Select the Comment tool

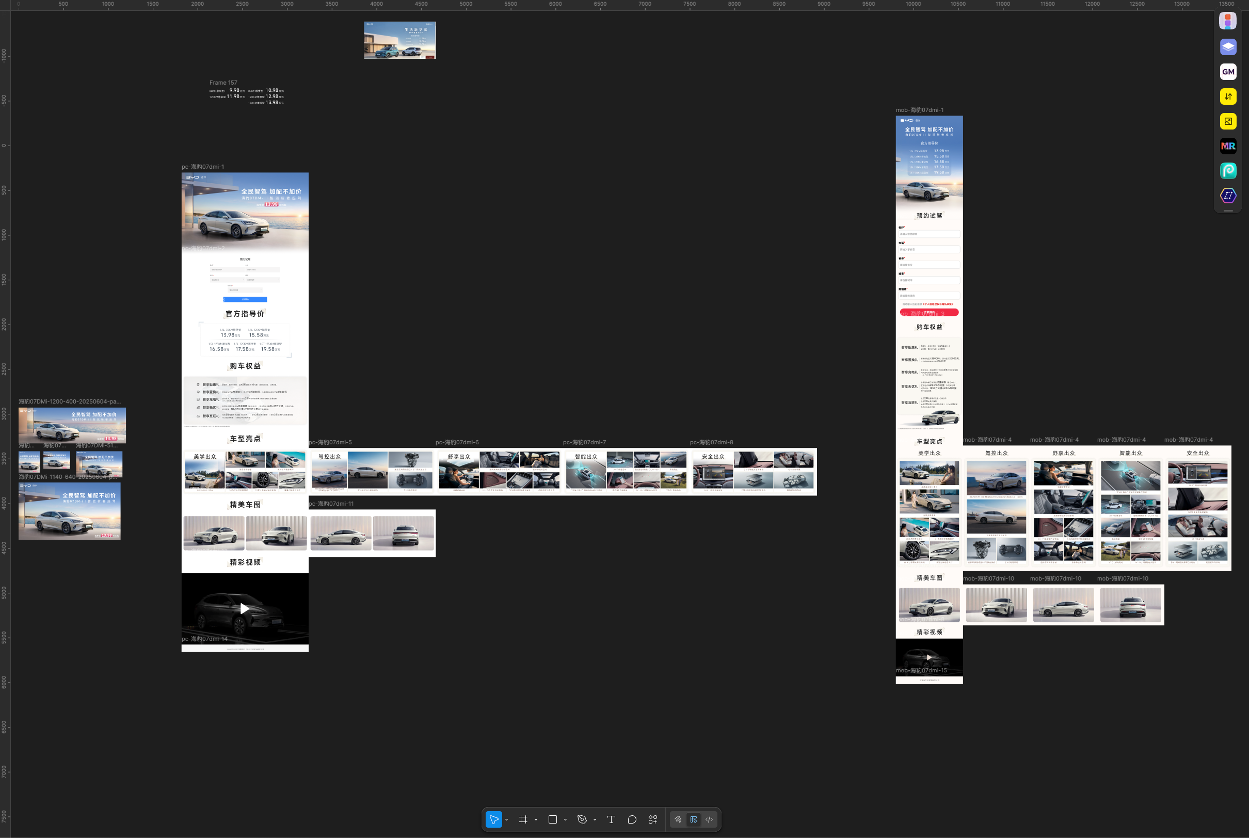pos(632,819)
